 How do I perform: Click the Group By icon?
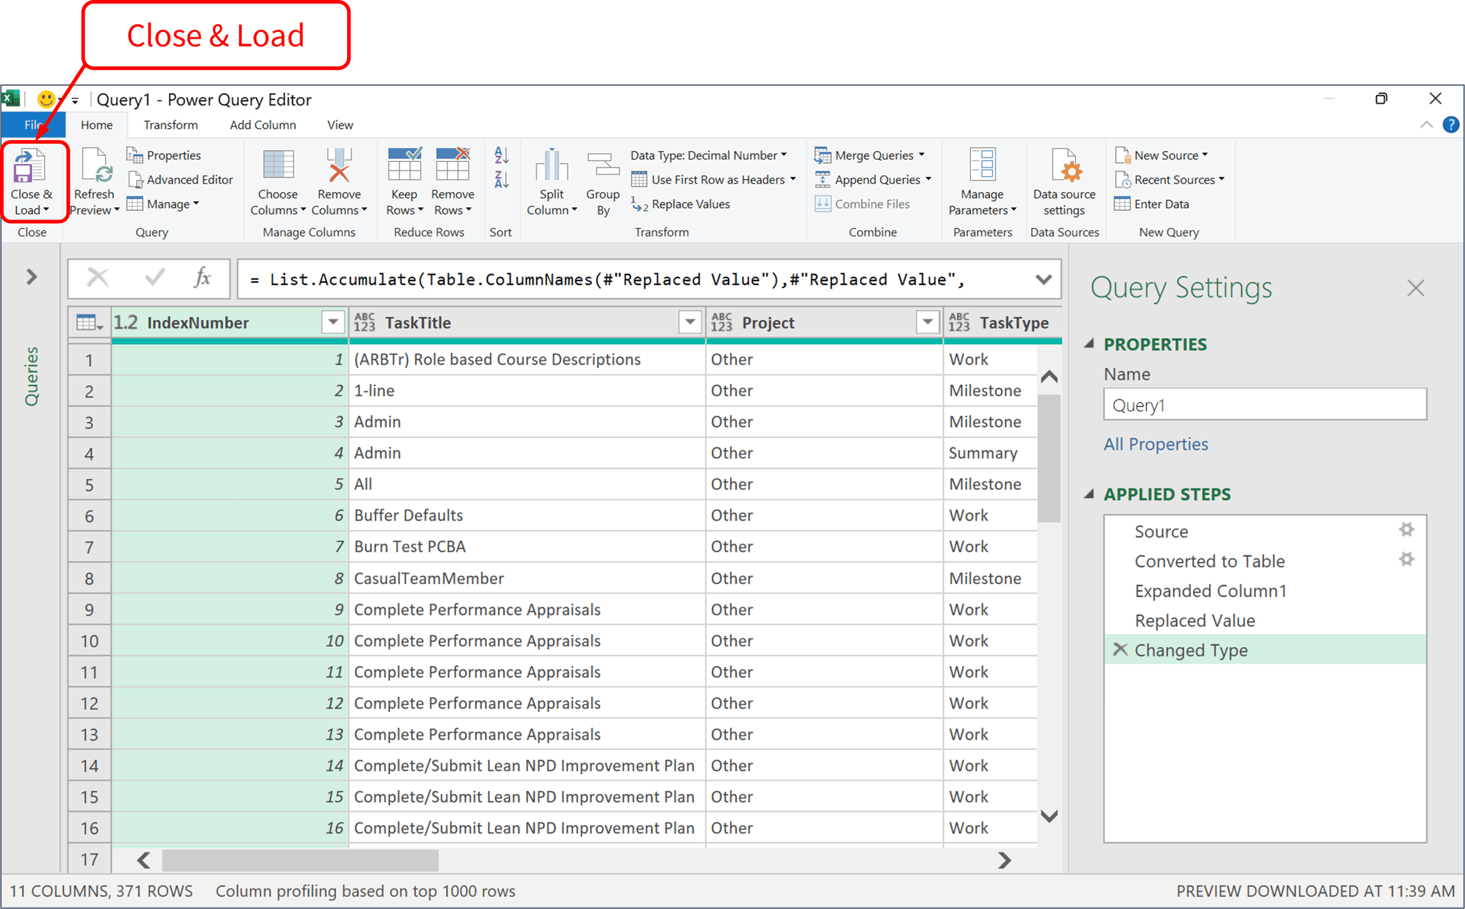point(603,165)
